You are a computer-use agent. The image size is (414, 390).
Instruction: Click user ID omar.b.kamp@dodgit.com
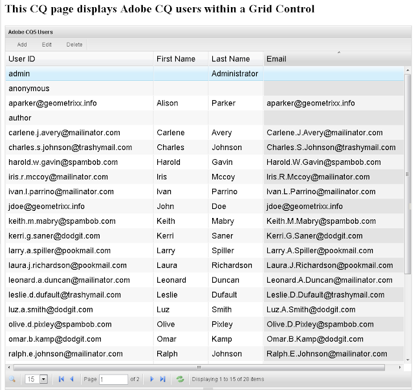pos(55,340)
